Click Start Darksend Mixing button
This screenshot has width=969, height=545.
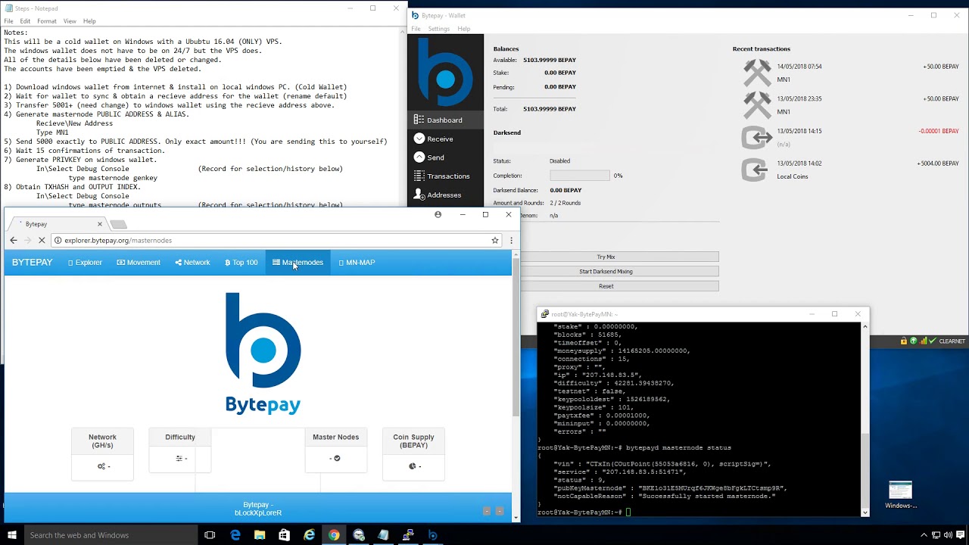(606, 271)
